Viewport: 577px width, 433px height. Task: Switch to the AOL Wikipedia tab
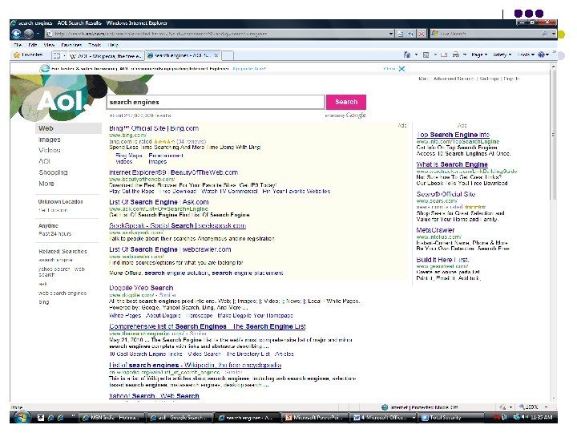106,55
